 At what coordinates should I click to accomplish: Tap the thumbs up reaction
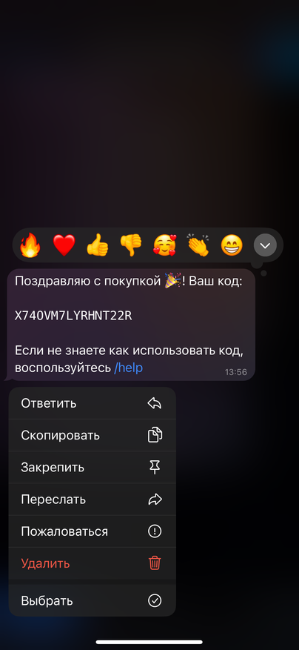pyautogui.click(x=97, y=245)
